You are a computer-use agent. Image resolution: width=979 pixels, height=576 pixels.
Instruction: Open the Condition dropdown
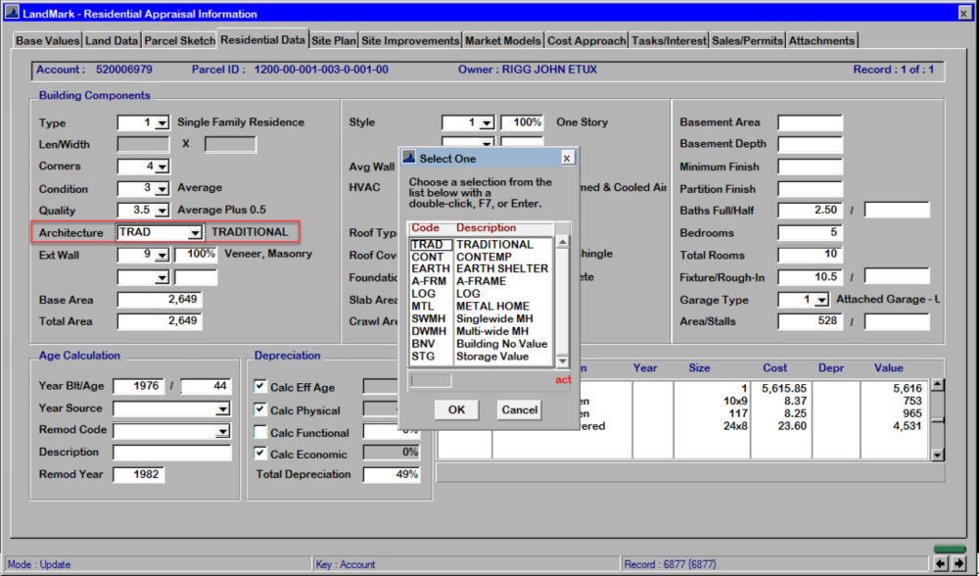tap(162, 189)
